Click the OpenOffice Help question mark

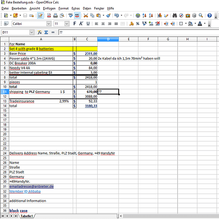click(x=209, y=15)
